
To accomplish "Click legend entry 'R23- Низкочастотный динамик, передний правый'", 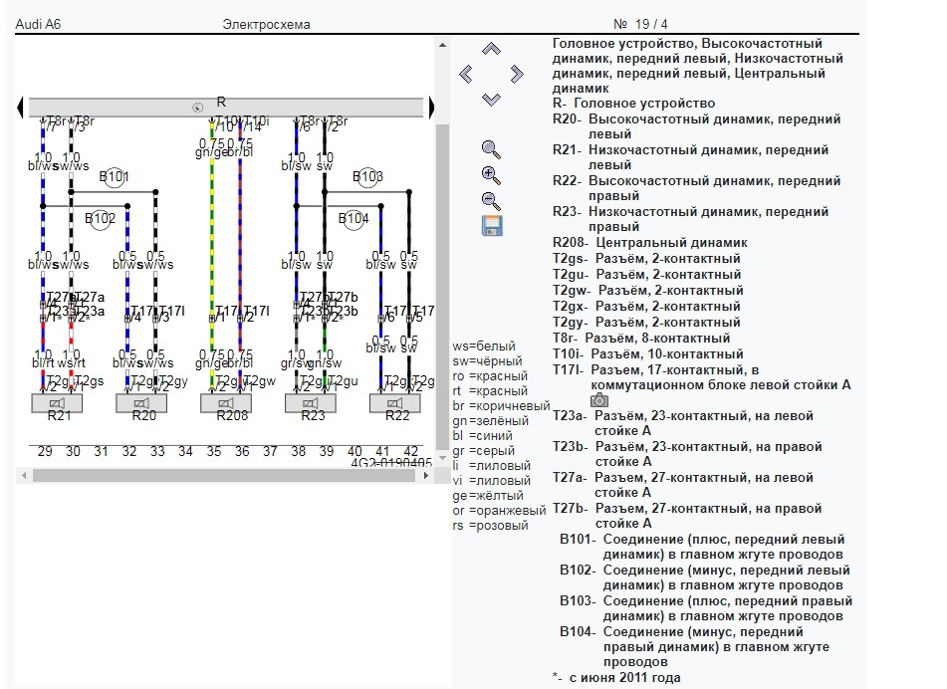I will [x=690, y=219].
